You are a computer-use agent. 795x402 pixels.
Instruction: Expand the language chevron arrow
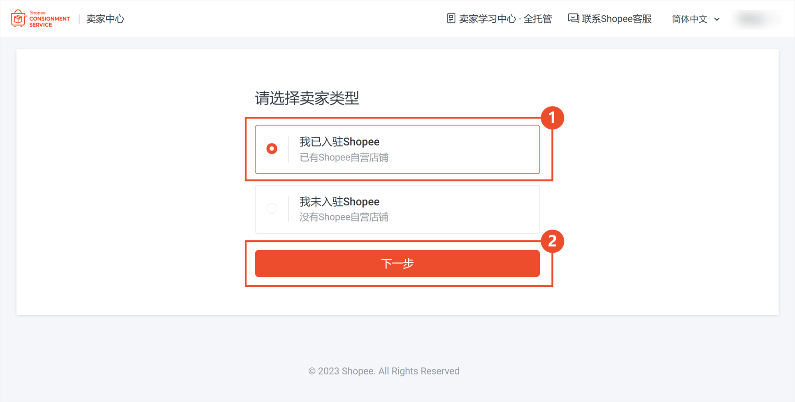717,19
